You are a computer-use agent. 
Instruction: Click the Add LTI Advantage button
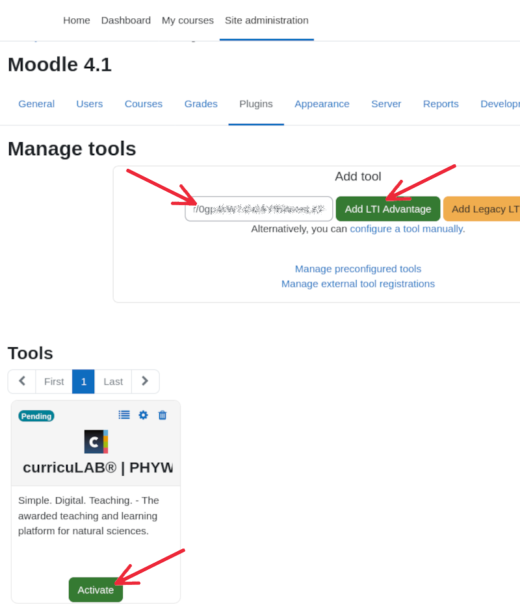[388, 209]
